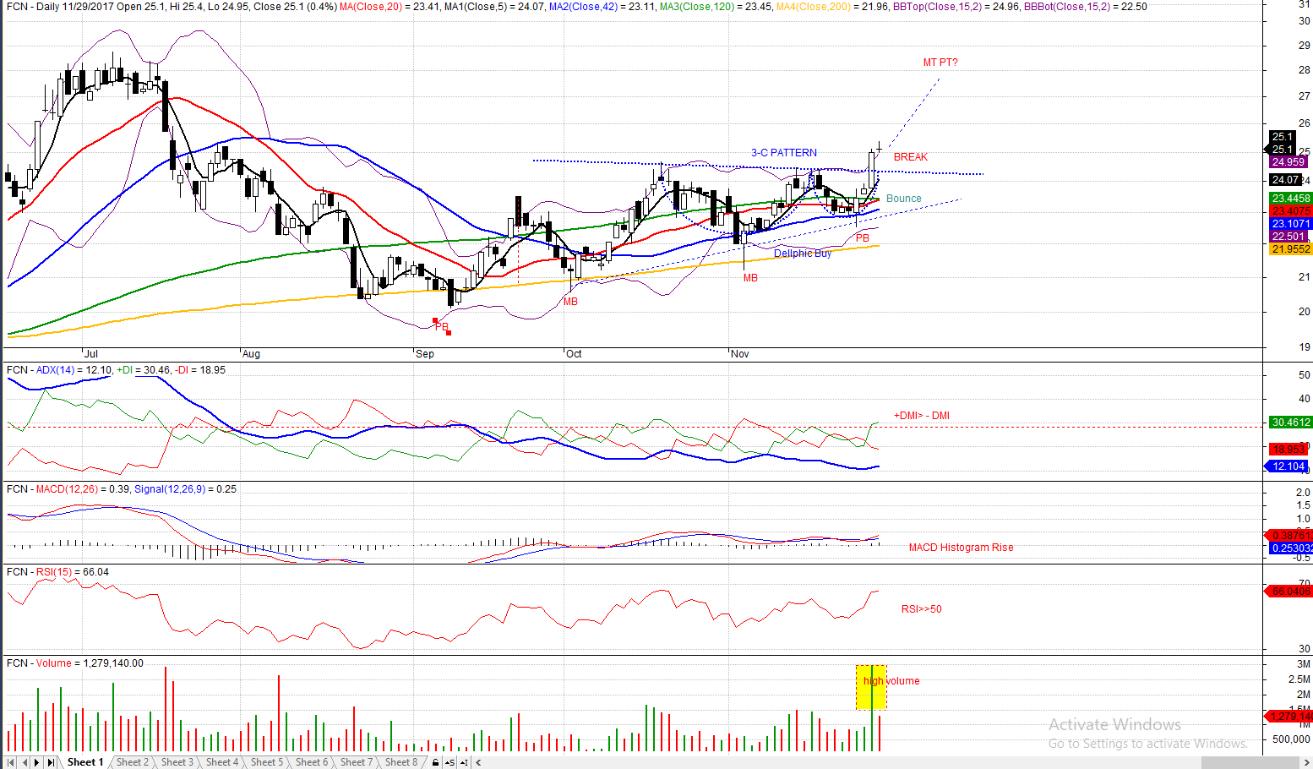The width and height of the screenshot is (1313, 769).
Task: Click the next sheet arrow
Action: point(37,762)
